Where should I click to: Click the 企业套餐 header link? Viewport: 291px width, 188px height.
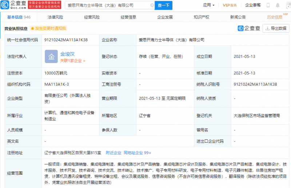253,5
